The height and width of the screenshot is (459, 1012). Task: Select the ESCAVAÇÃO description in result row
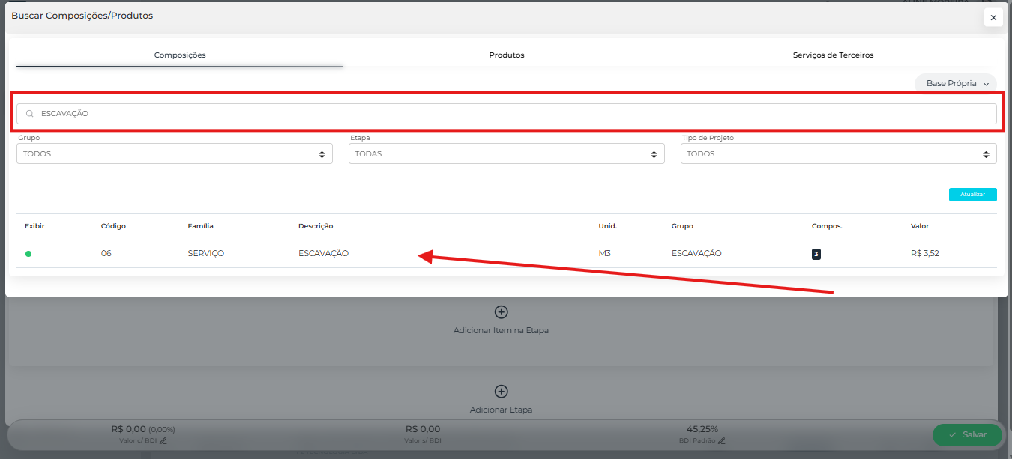point(323,253)
